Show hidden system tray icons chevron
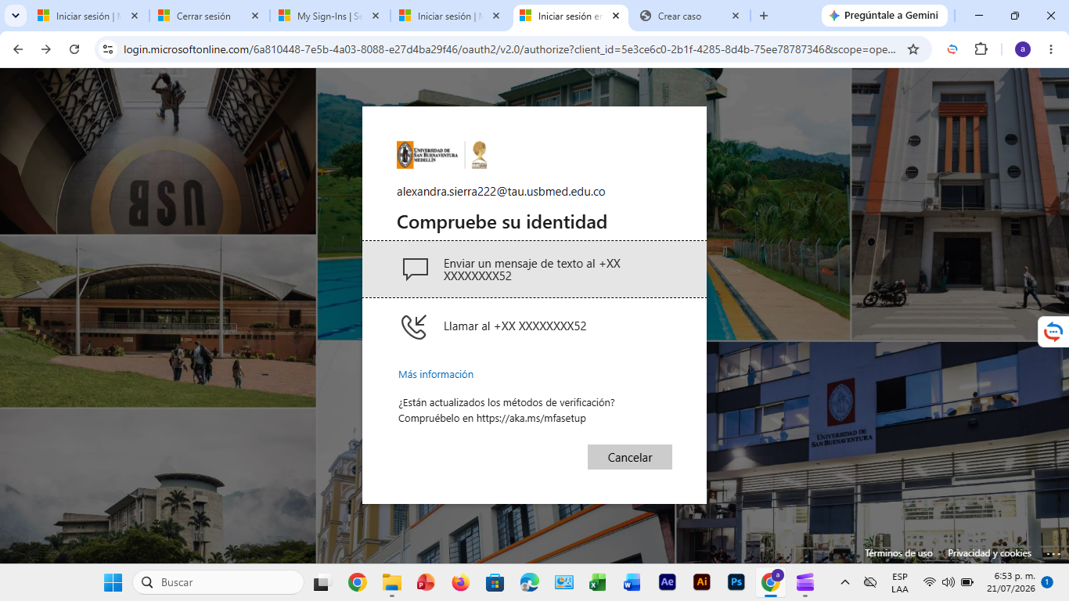Viewport: 1069px width, 601px height. [845, 582]
